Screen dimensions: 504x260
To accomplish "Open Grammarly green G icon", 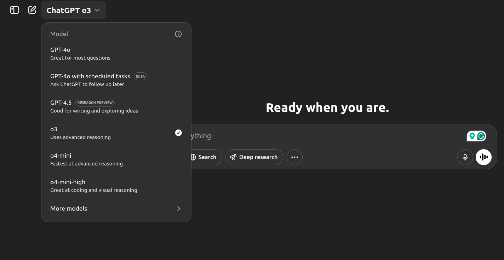I will pyautogui.click(x=481, y=136).
